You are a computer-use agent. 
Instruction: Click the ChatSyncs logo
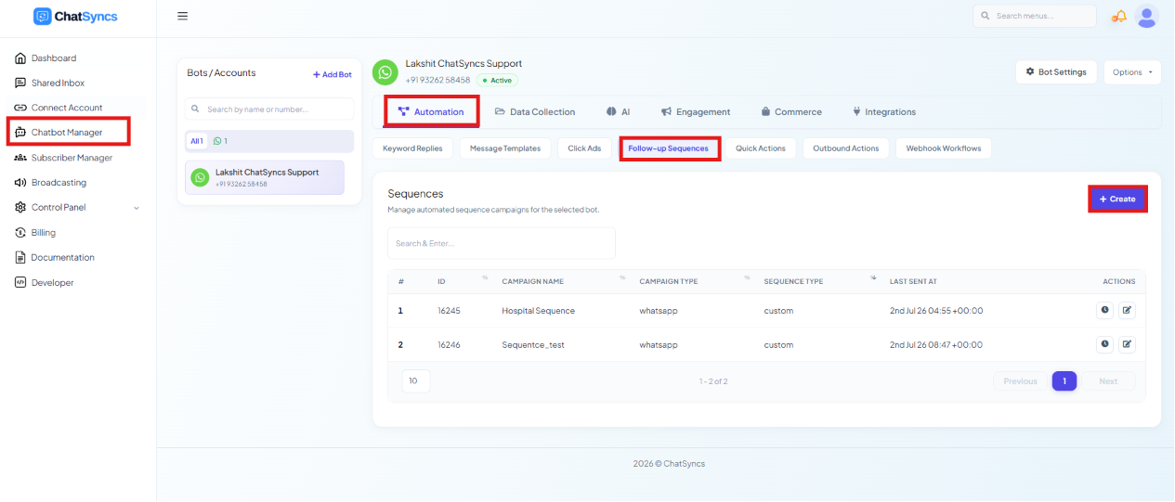pyautogui.click(x=75, y=16)
